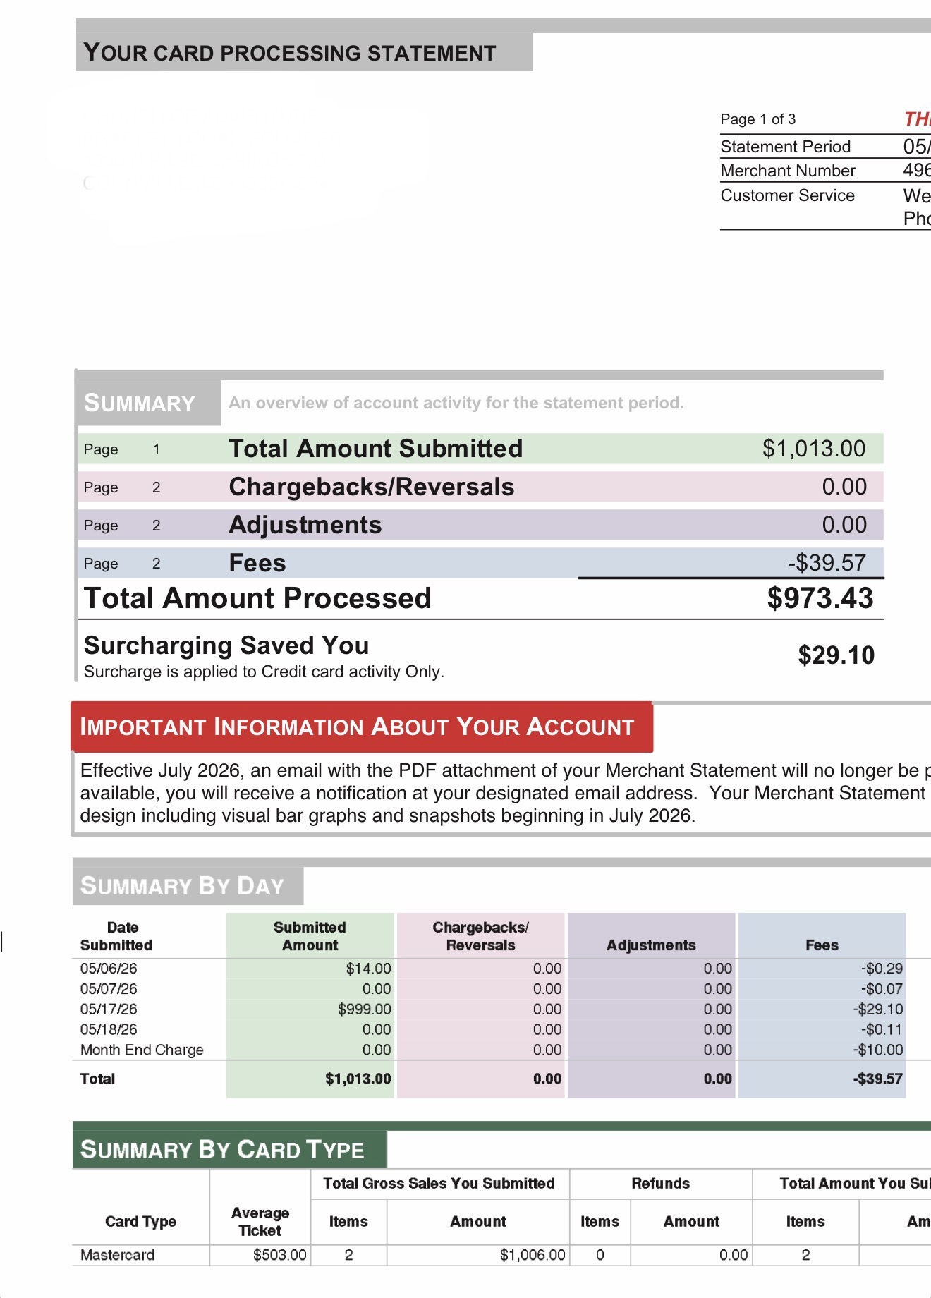Click the -$29.10 fee for 05/17/26

pos(878,1009)
